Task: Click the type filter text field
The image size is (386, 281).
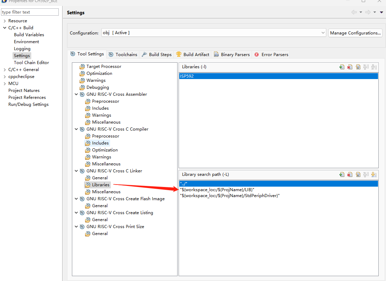Action: pos(30,12)
